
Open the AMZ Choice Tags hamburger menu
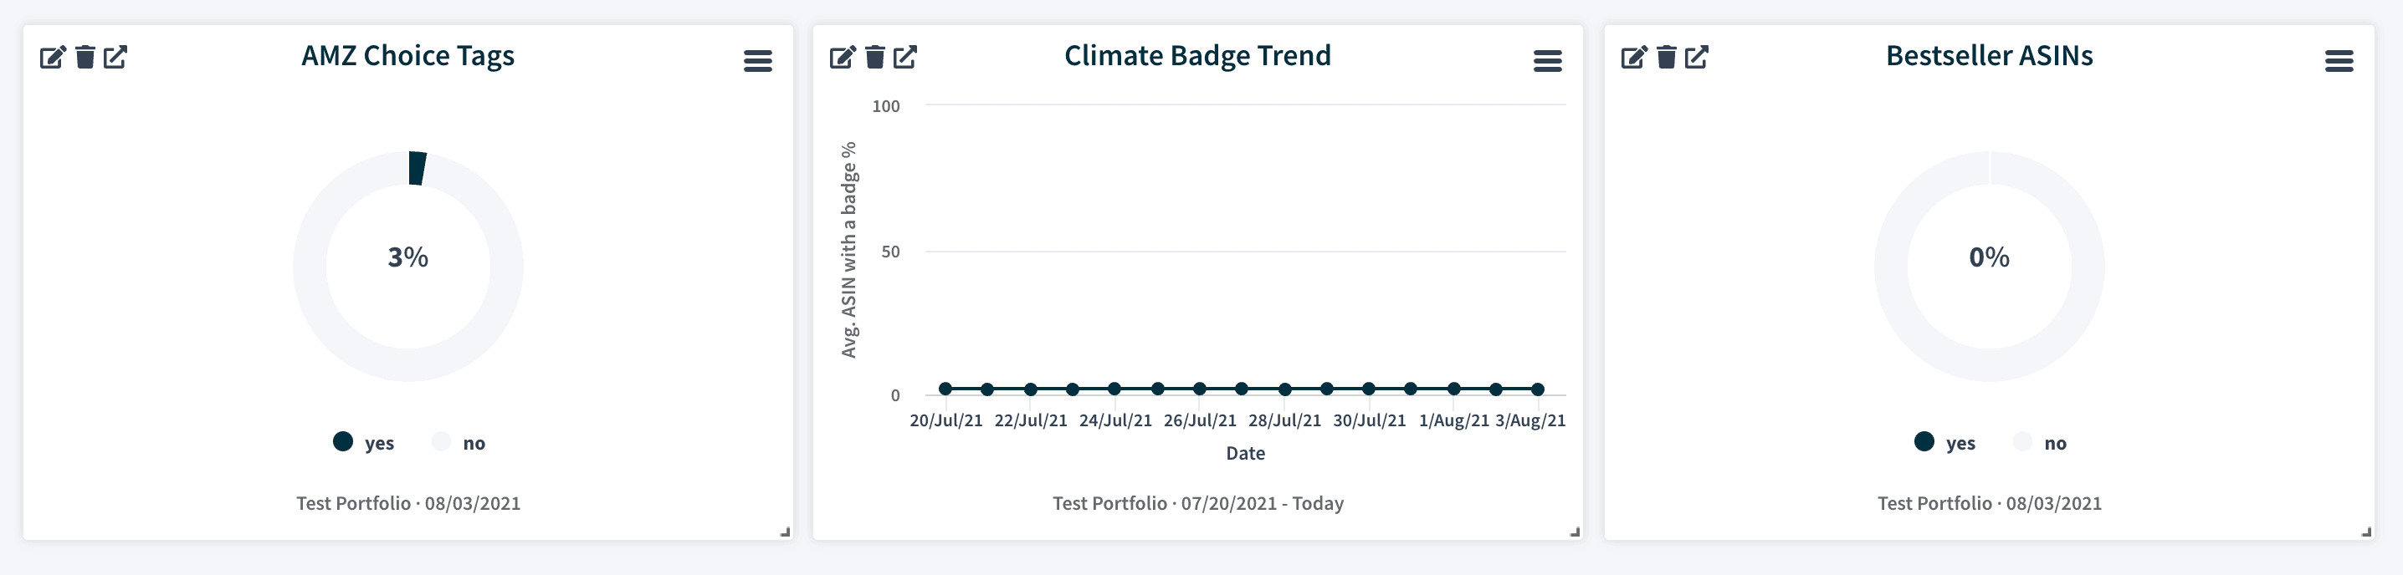pyautogui.click(x=757, y=62)
